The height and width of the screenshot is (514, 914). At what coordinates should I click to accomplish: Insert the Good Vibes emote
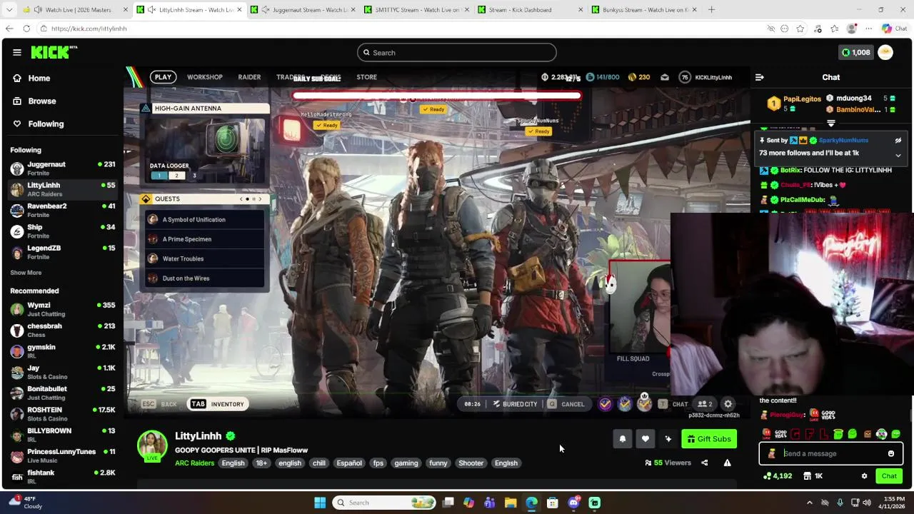pos(780,434)
